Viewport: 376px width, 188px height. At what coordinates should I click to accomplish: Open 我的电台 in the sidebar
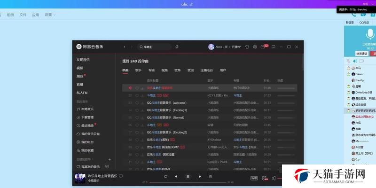coord(87,142)
